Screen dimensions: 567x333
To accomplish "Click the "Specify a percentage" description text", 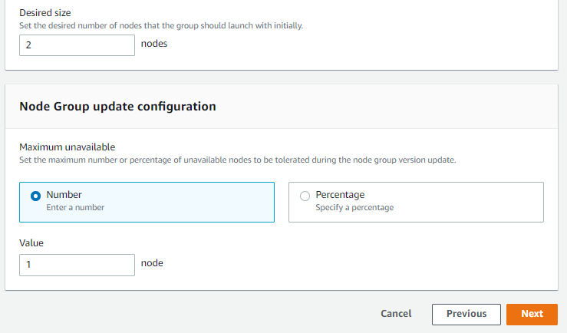I will coord(354,207).
